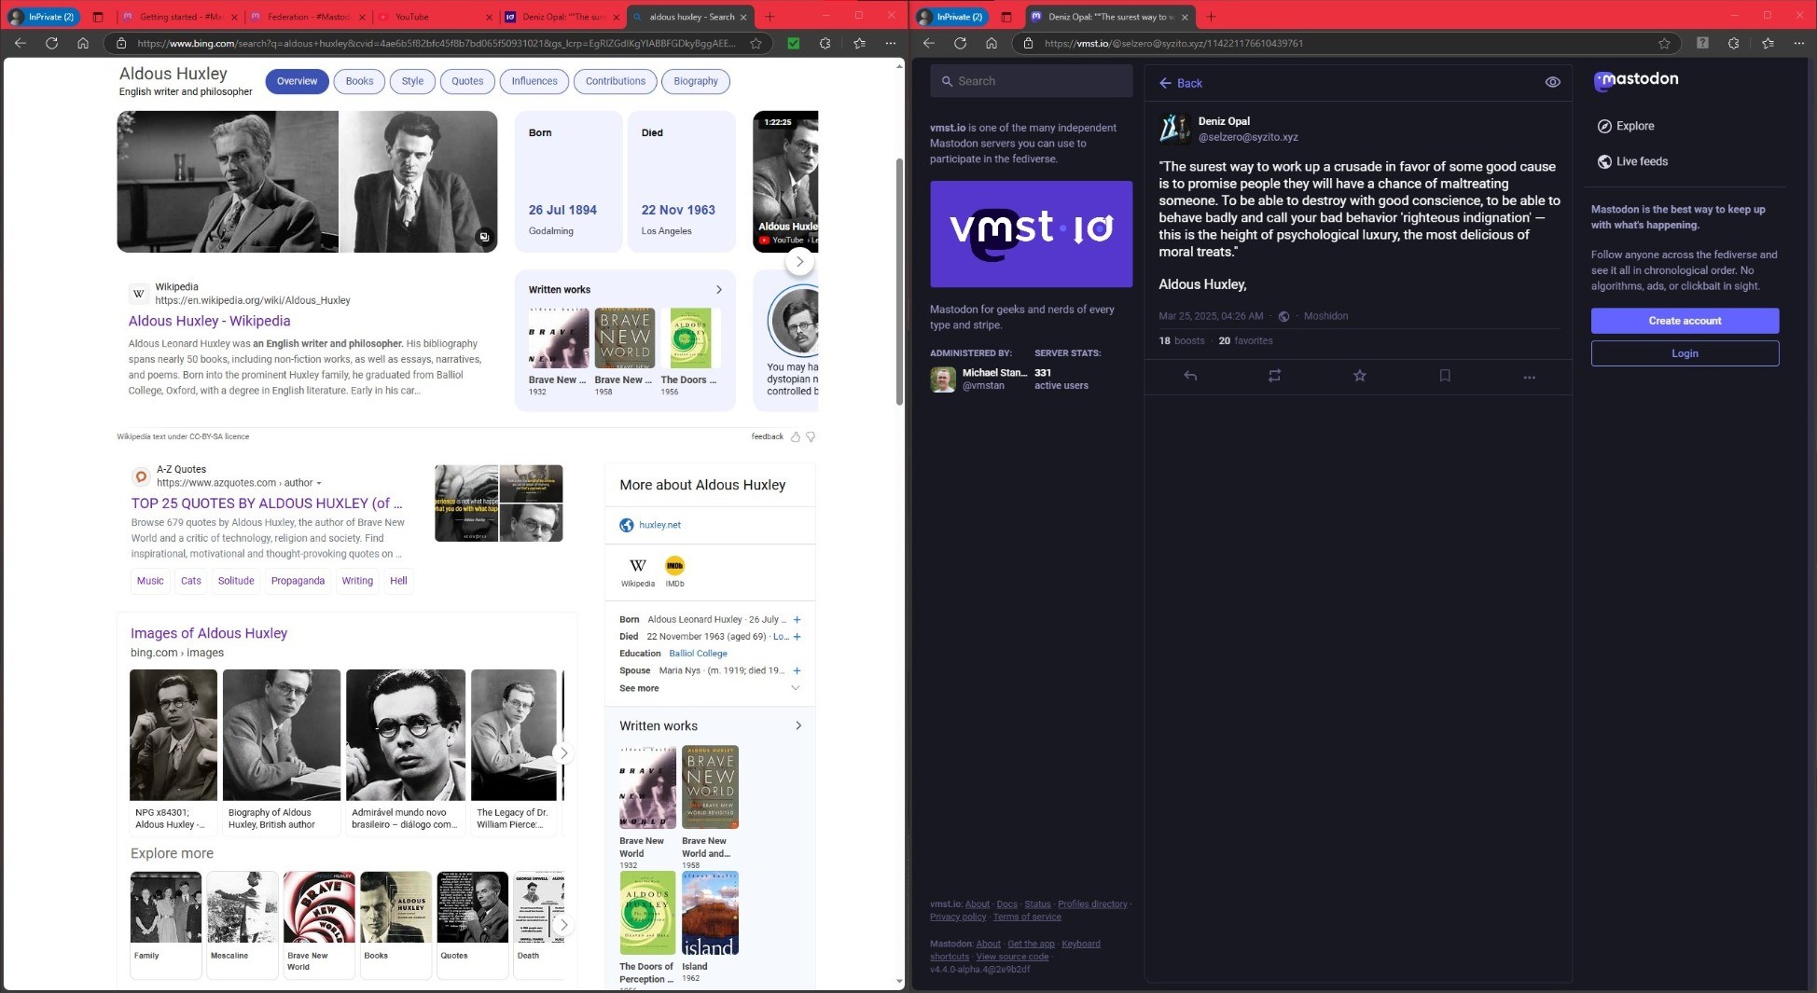1817x993 pixels.
Task: Expand the Died detail plus icon
Action: (797, 637)
